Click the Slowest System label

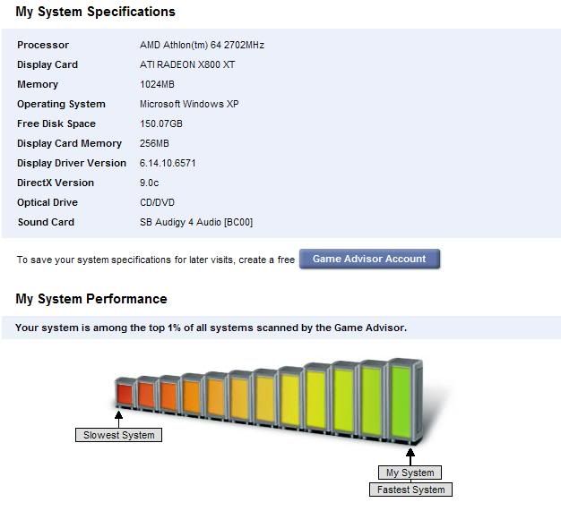tap(119, 435)
